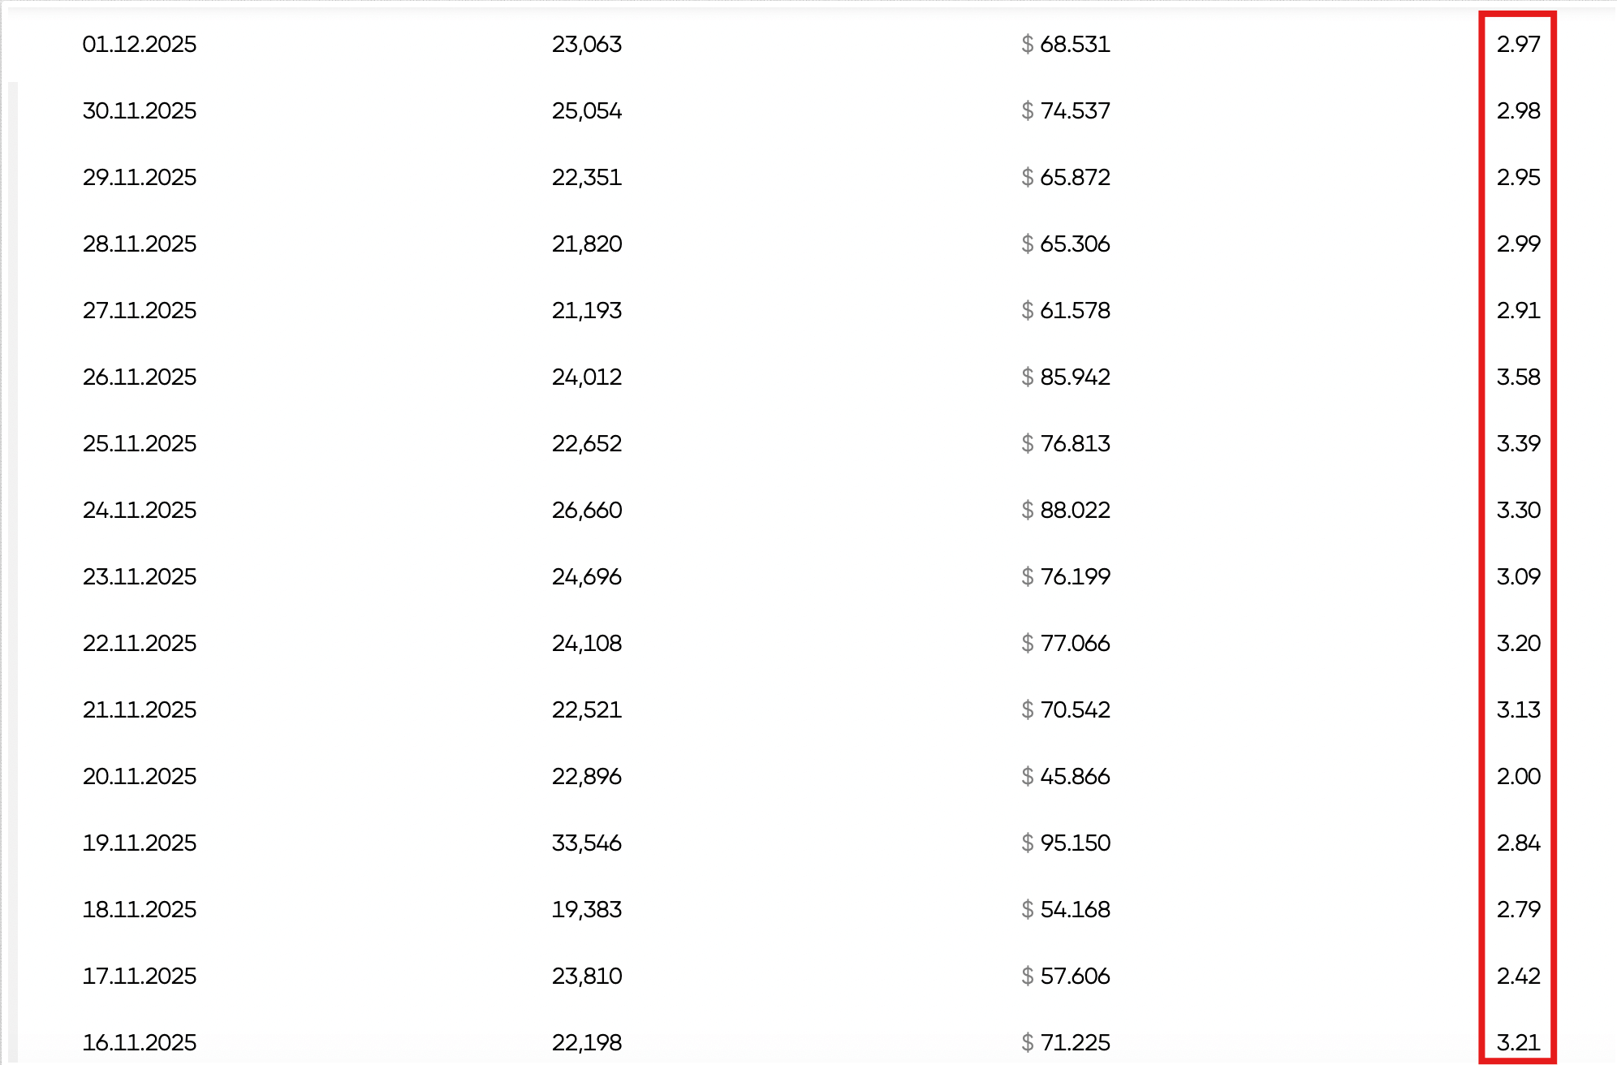
Task: Click the count 23,810
Action: [x=587, y=976]
